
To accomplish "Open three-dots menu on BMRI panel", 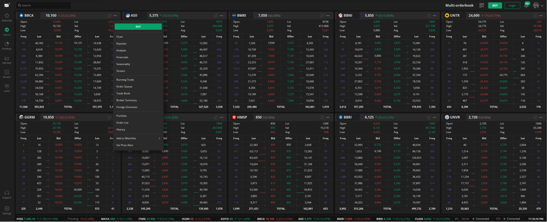I will coord(328,16).
